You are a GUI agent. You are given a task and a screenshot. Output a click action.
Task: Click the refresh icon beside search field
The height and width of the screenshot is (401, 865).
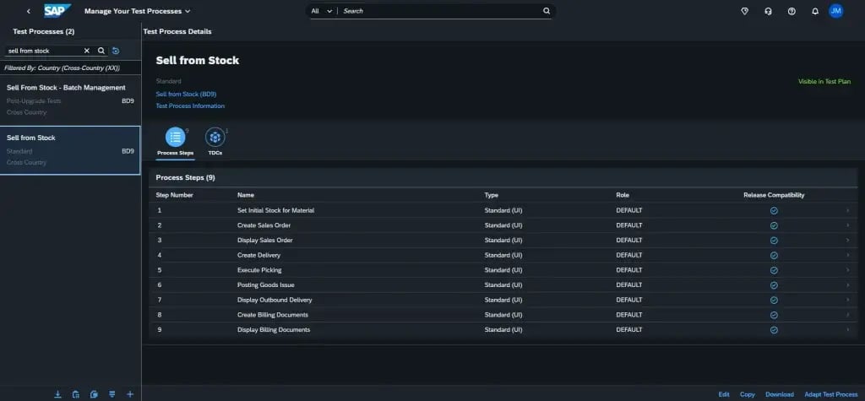coord(116,51)
